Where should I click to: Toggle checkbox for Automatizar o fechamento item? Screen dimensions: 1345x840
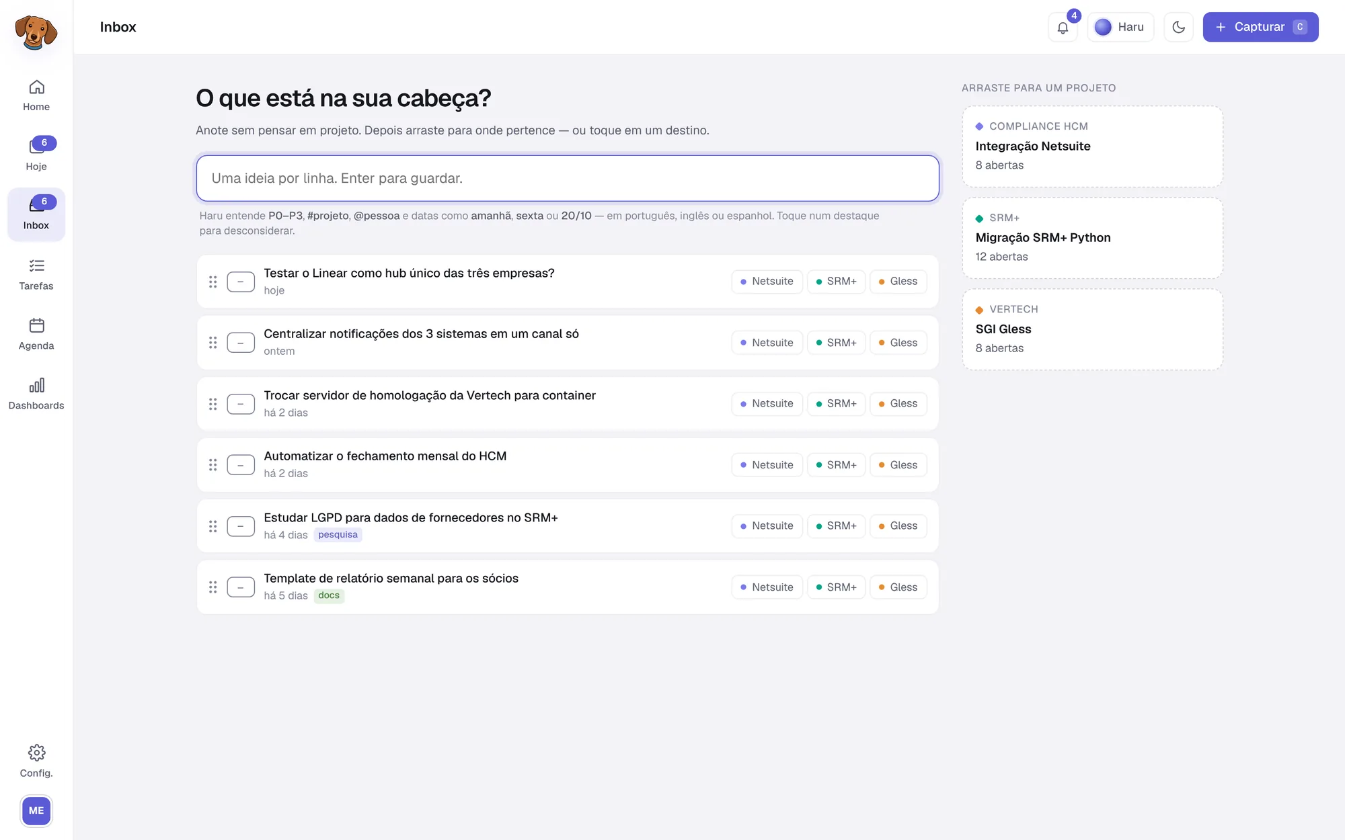241,465
